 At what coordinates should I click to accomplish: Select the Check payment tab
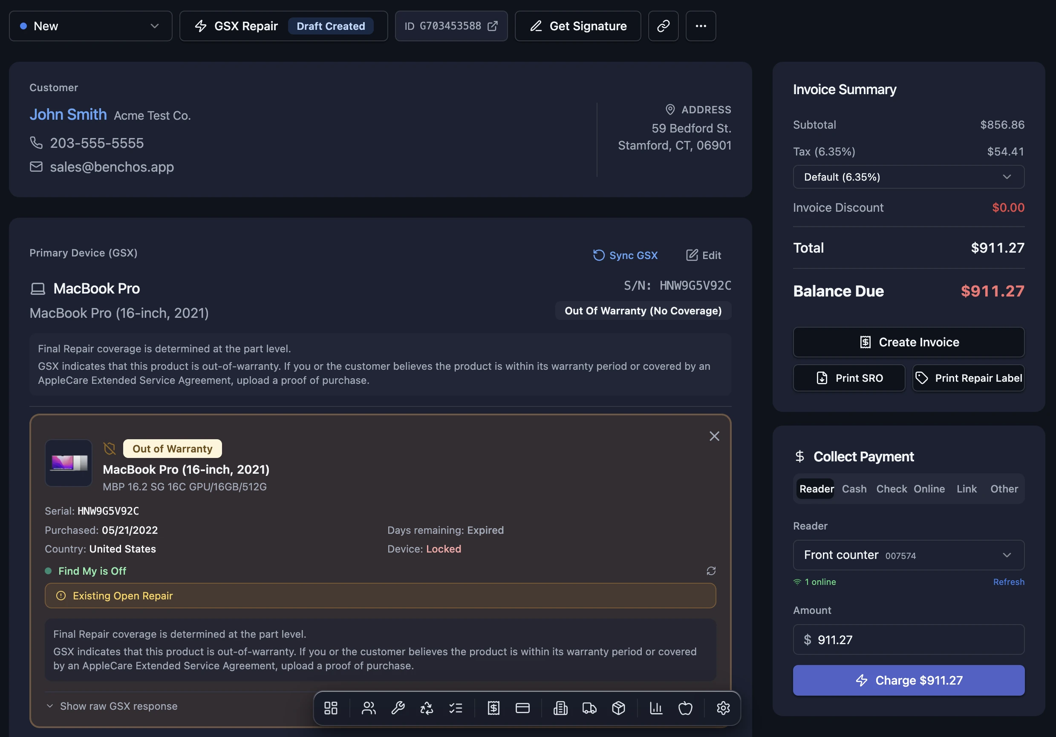[x=892, y=489]
